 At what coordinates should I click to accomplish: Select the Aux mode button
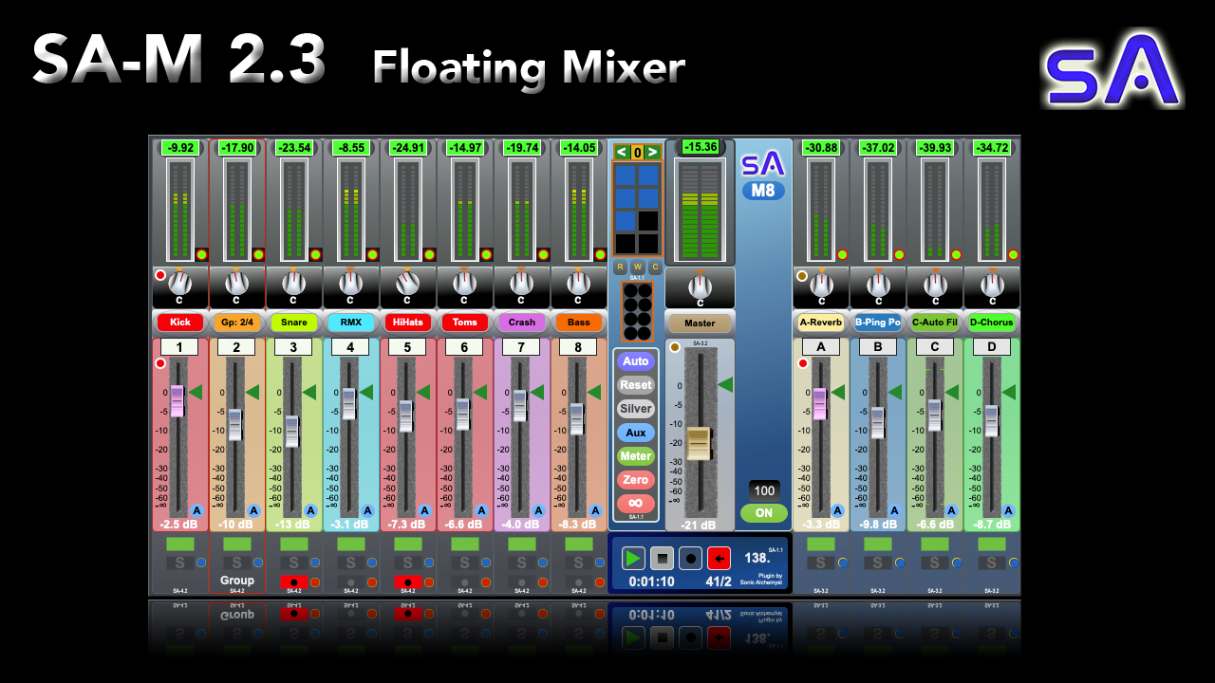(x=635, y=433)
